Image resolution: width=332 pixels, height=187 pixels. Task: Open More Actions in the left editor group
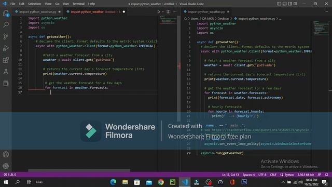pyautogui.click(x=175, y=12)
